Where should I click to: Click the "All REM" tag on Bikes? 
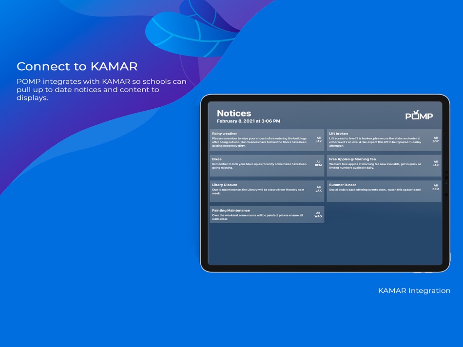[x=318, y=163]
